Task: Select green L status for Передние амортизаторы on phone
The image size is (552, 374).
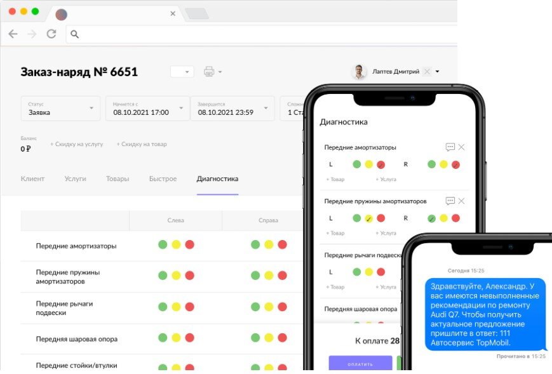Action: click(x=356, y=164)
